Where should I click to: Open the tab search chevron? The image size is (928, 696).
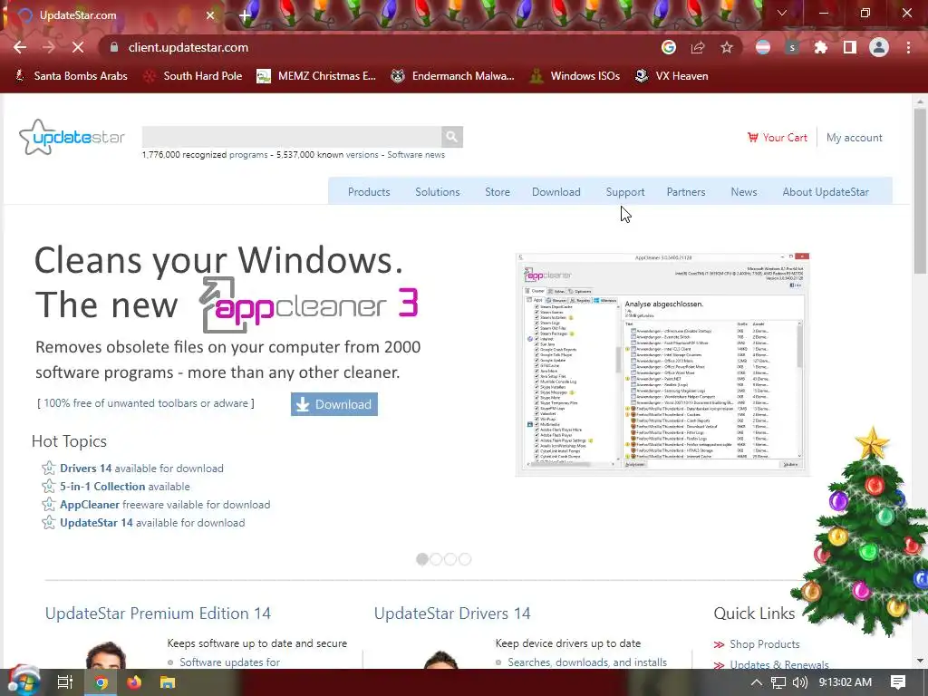point(782,13)
